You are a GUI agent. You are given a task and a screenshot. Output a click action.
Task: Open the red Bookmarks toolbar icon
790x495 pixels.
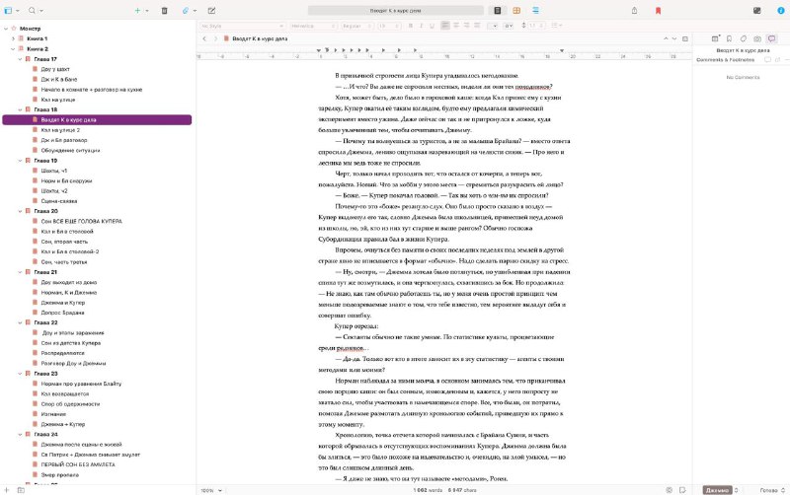coord(658,11)
